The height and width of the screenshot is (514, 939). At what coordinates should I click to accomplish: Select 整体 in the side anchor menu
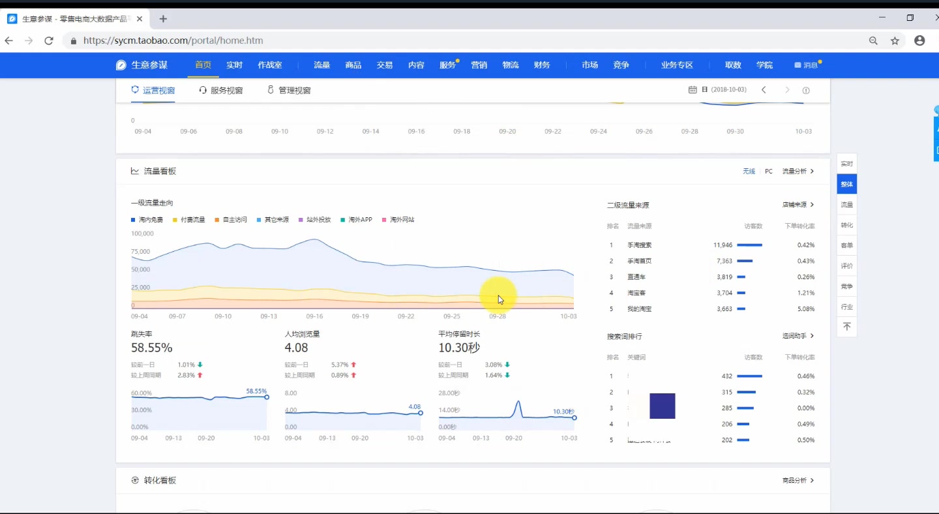click(x=846, y=184)
